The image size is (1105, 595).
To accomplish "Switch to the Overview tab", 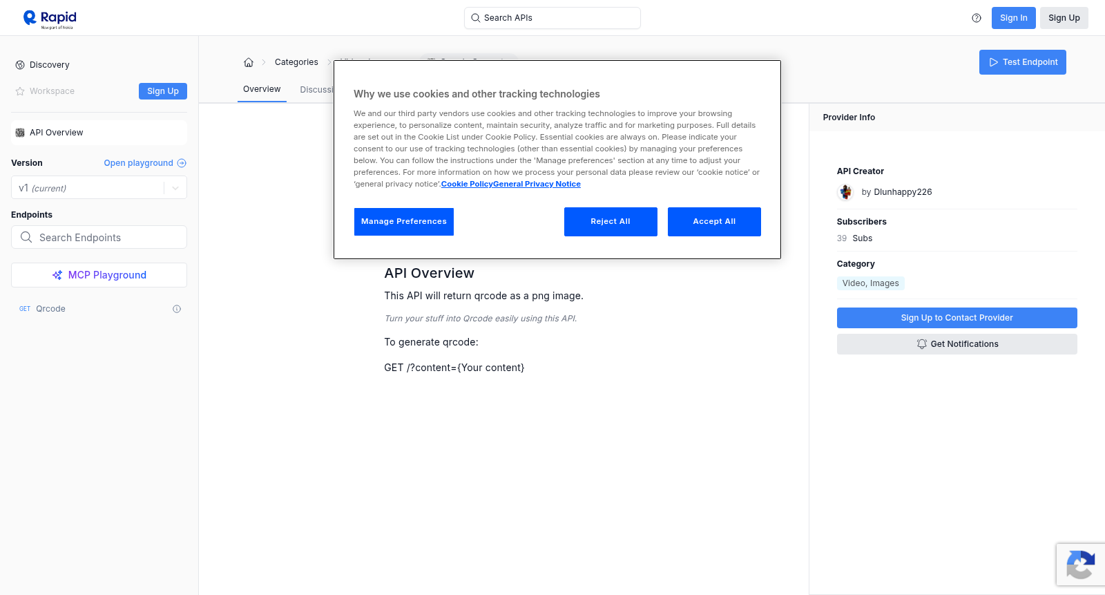I will point(262,89).
